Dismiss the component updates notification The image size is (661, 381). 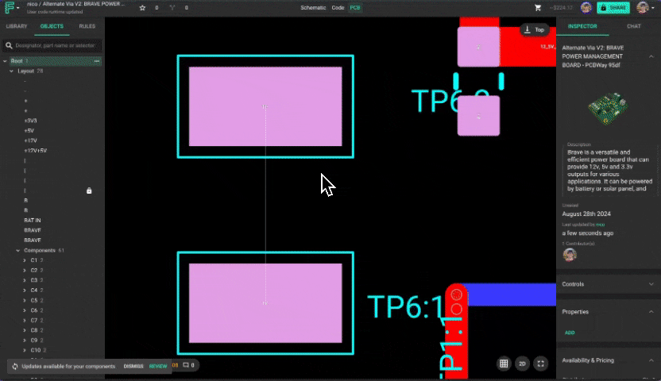[x=133, y=366]
